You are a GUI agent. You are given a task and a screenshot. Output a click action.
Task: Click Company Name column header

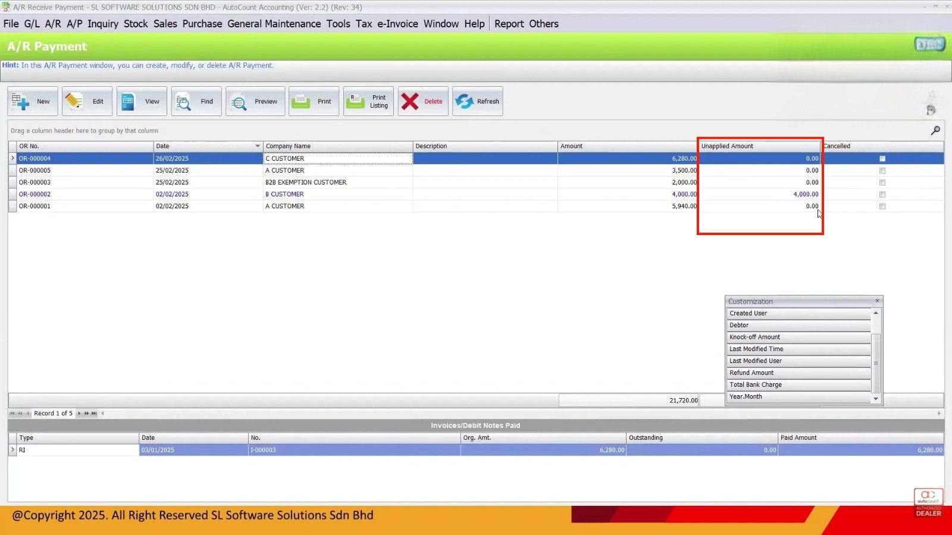(x=337, y=146)
